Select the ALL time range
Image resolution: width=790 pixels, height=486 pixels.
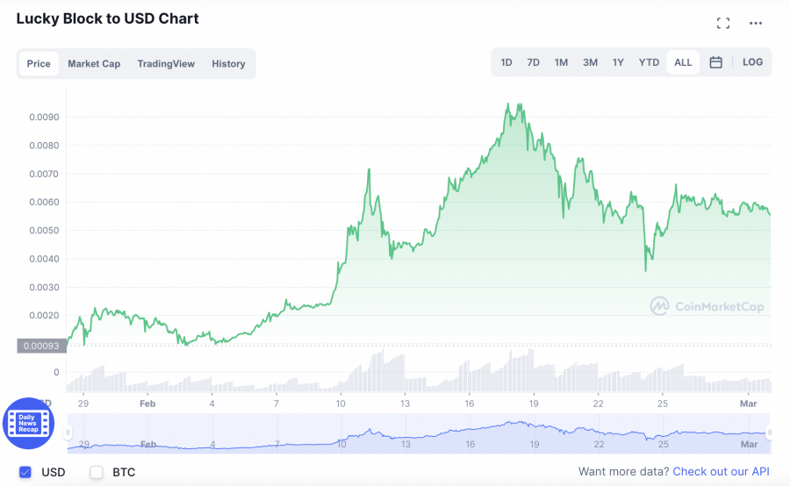683,62
